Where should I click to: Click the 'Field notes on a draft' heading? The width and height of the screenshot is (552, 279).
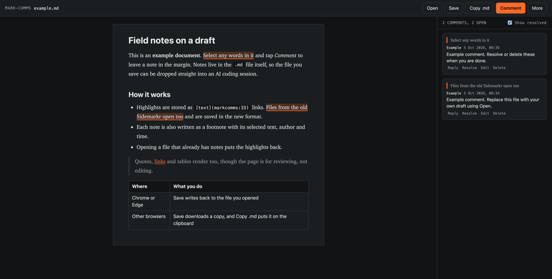coord(172,41)
